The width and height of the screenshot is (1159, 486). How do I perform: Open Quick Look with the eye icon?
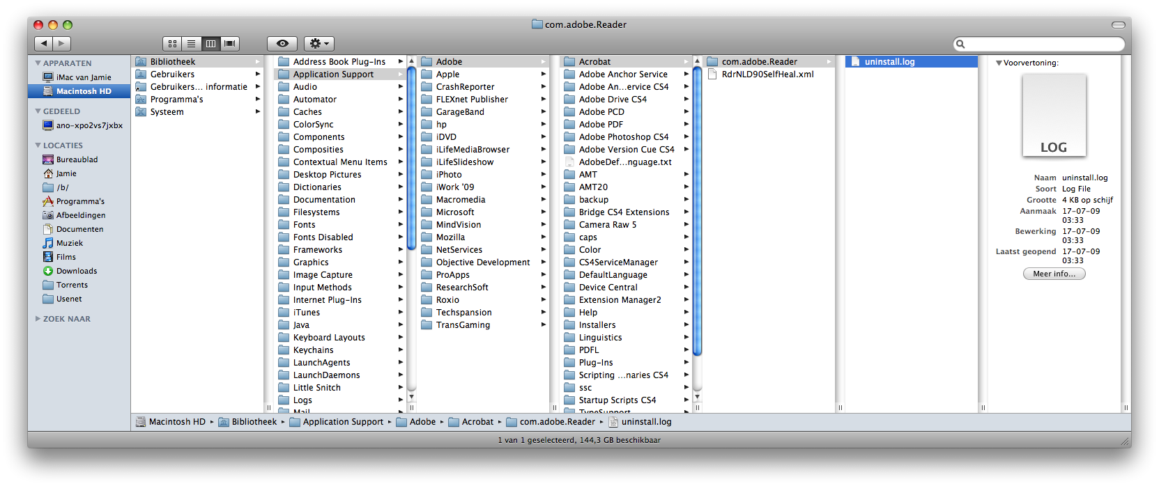(282, 43)
